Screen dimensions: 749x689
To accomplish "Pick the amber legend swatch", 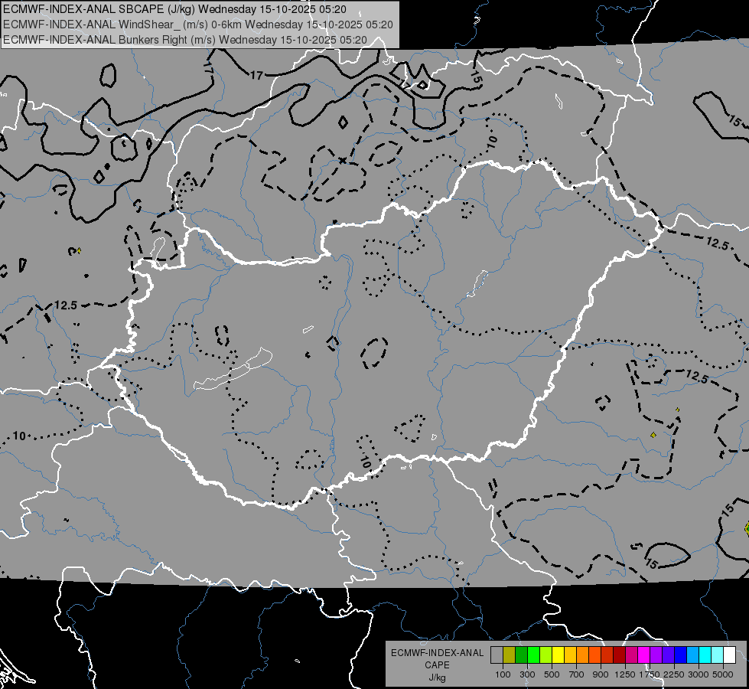I will 570,655.
